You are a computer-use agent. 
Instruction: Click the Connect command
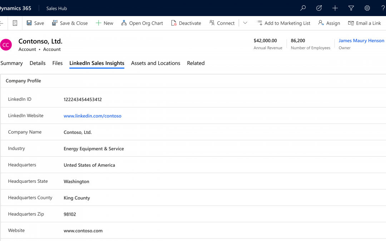222,23
